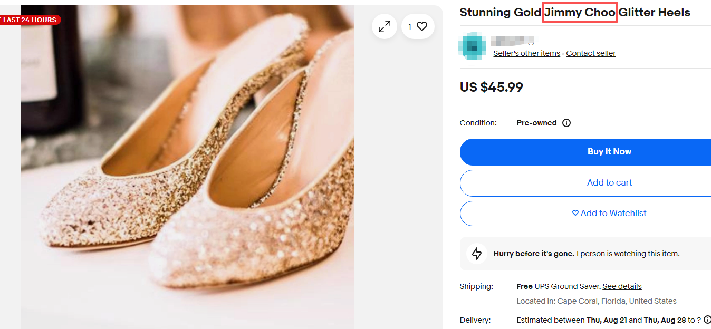Expand the product image to full view
Image resolution: width=711 pixels, height=329 pixels.
click(385, 26)
